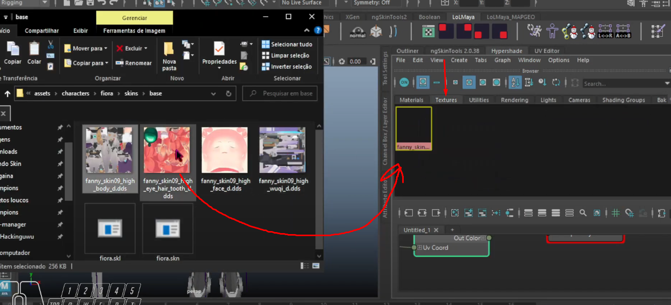
Task: Click Inverter seleção in Explorer ribbon
Action: tap(287, 67)
